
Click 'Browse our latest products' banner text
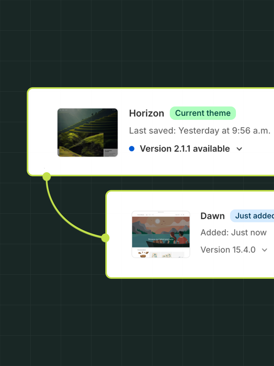161,239
